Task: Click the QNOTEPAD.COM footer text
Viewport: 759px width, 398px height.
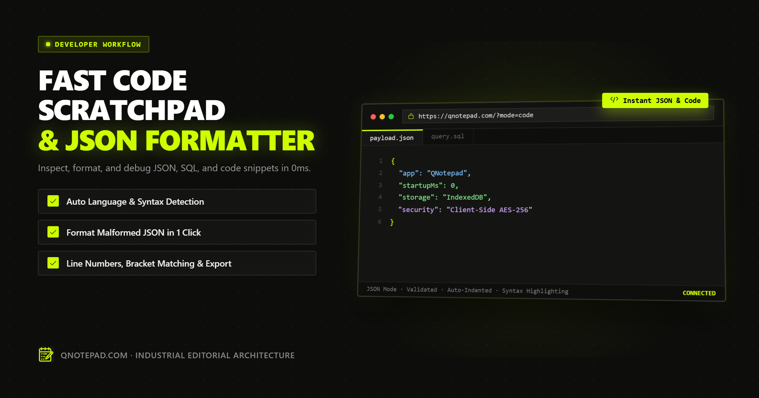Action: pyautogui.click(x=94, y=355)
